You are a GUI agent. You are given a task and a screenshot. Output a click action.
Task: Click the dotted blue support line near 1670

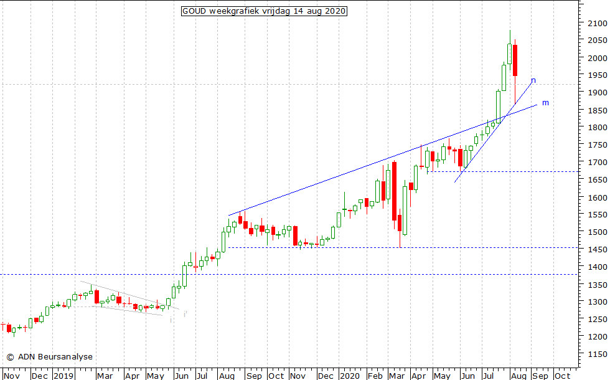[503, 172]
